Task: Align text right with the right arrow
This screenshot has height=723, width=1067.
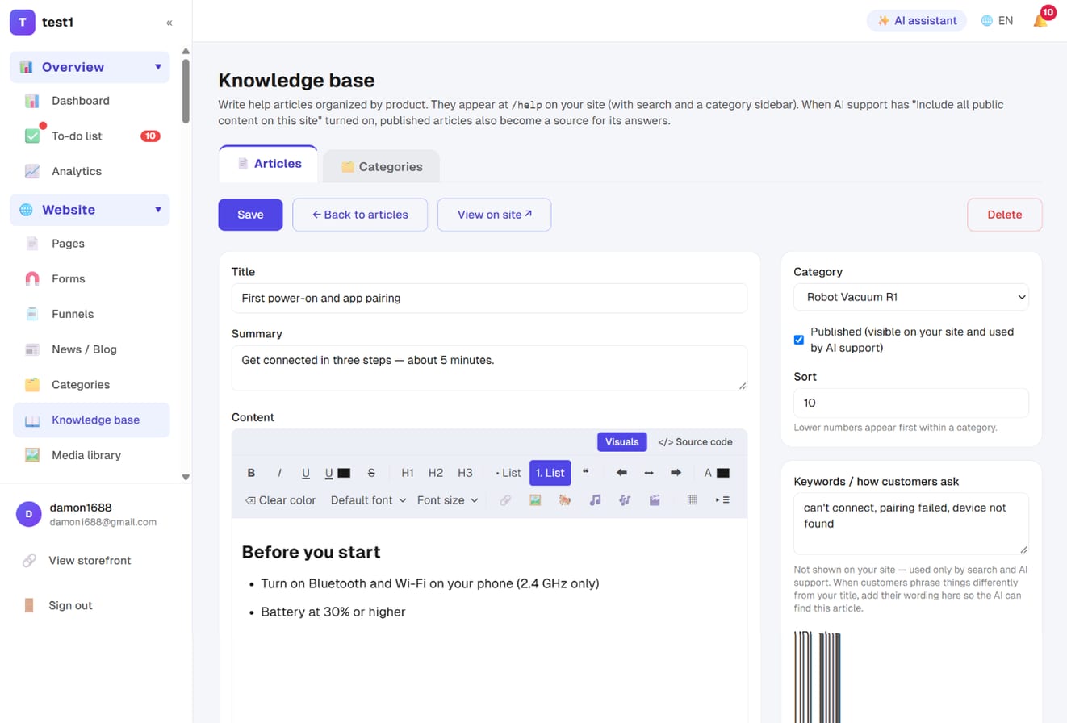Action: coord(676,473)
